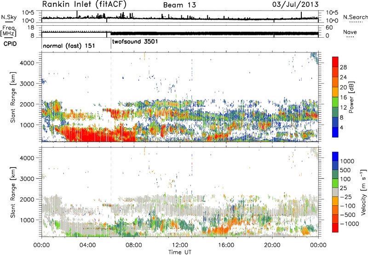Screen dimensions: 368x255
Task: Click the 'N.Sky' legend label
Action: [x=9, y=17]
